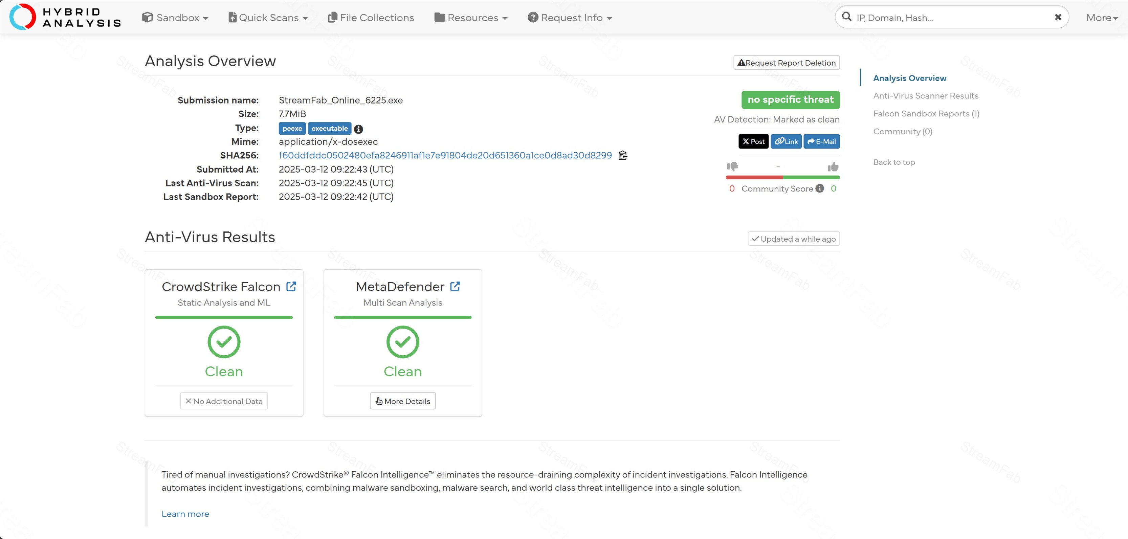Click the Hybrid Analysis logo
The height and width of the screenshot is (539, 1128).
65,17
